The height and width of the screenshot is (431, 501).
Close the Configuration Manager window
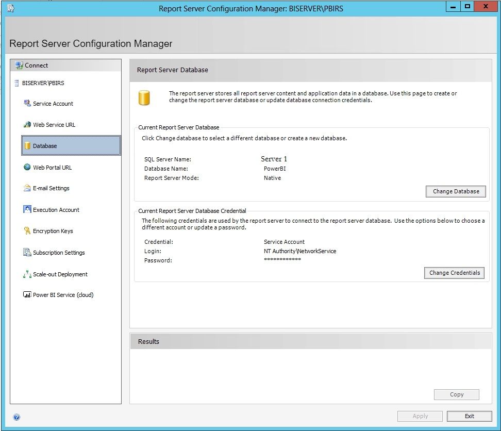coord(486,6)
